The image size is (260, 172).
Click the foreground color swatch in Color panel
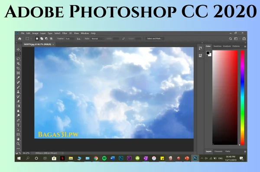pyautogui.click(x=208, y=53)
